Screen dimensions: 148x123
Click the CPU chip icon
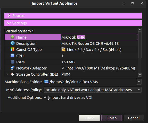13,56
